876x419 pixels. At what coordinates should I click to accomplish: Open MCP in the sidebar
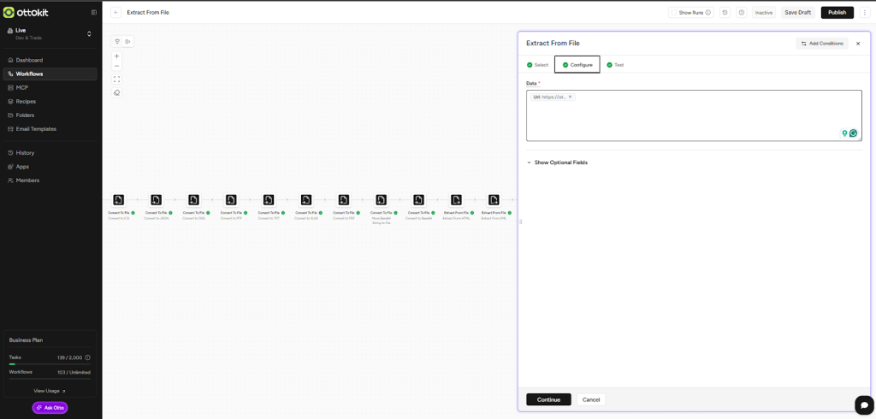(22, 88)
